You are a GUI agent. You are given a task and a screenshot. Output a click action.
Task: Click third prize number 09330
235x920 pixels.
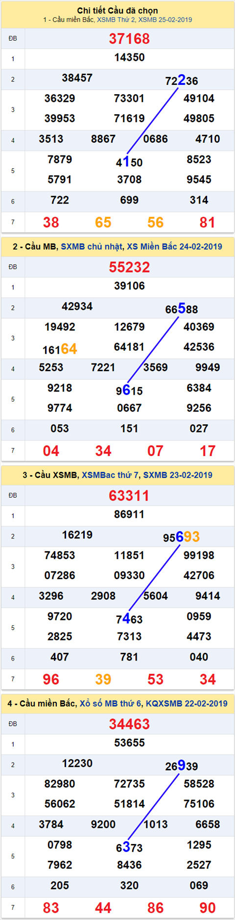click(x=129, y=576)
